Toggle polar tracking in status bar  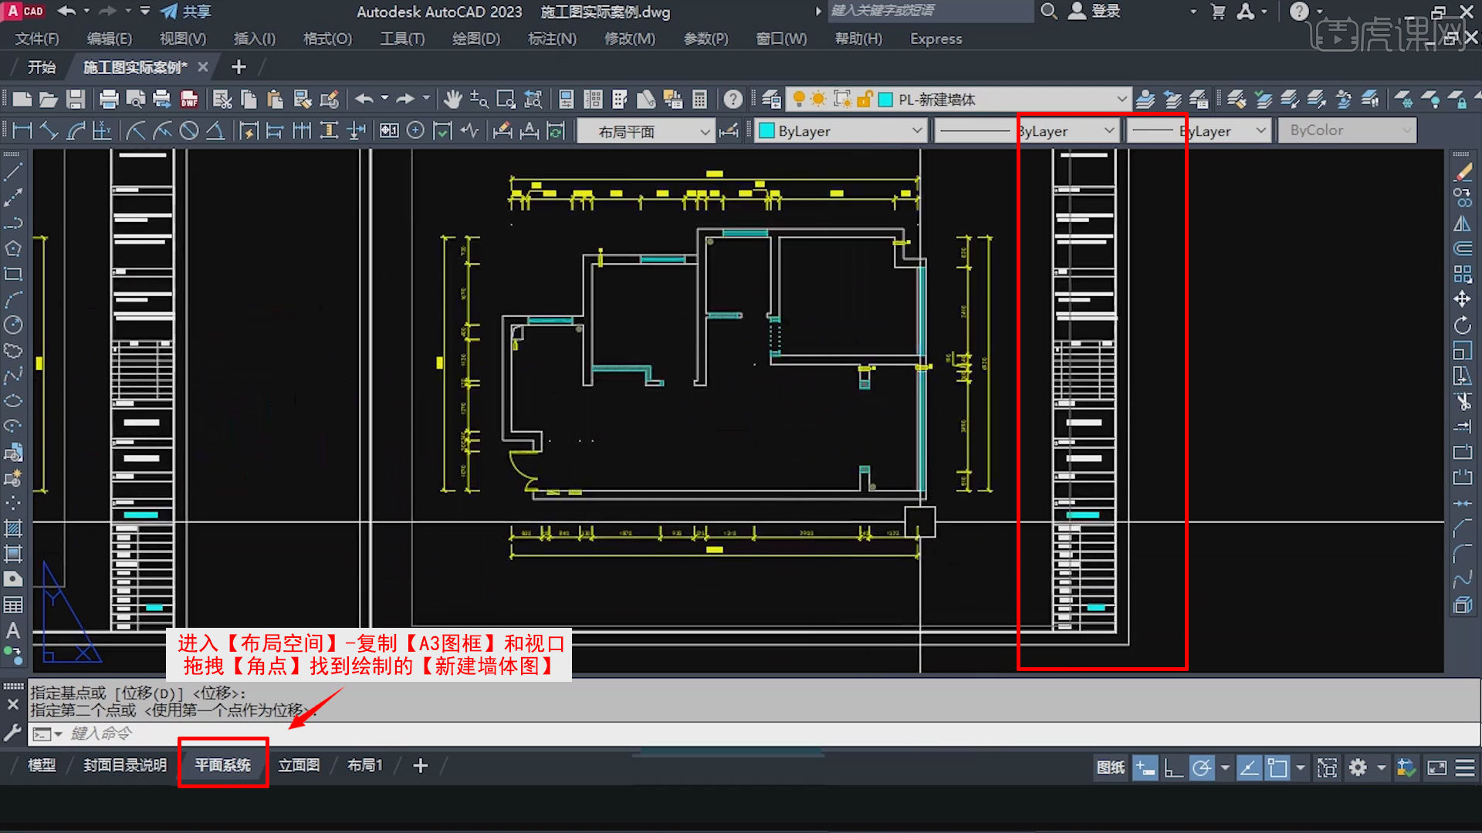[x=1201, y=767]
